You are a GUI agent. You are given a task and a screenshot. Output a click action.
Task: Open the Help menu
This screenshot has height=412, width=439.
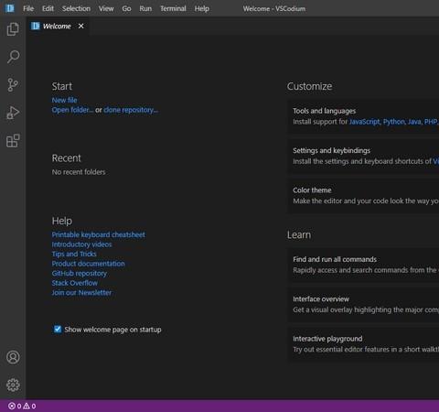tap(202, 8)
